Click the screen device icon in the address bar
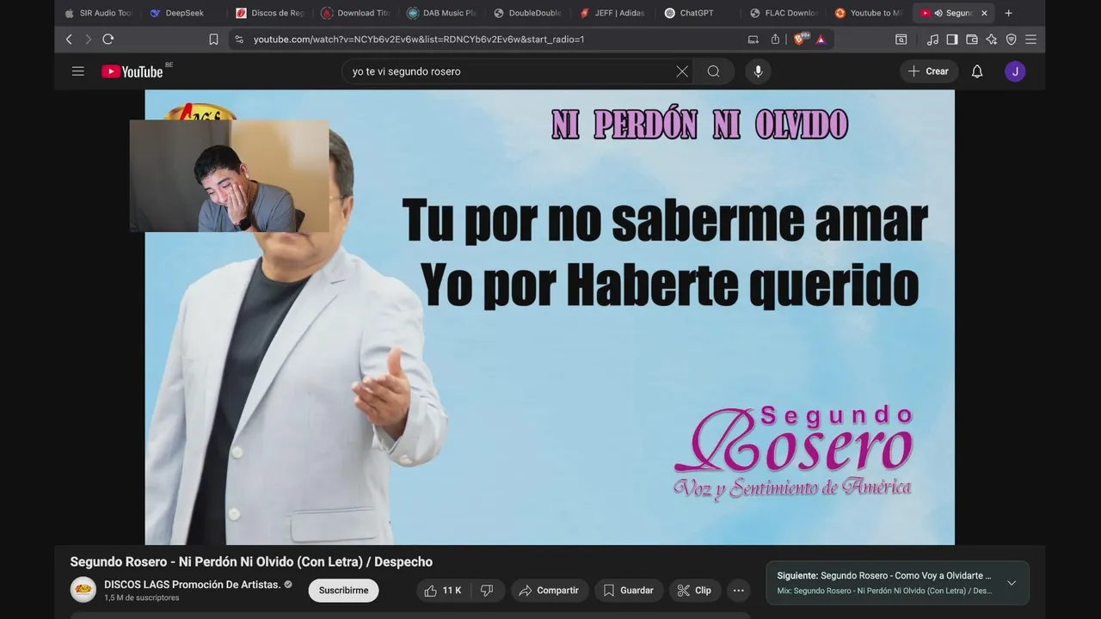Viewport: 1101px width, 619px height. point(753,39)
